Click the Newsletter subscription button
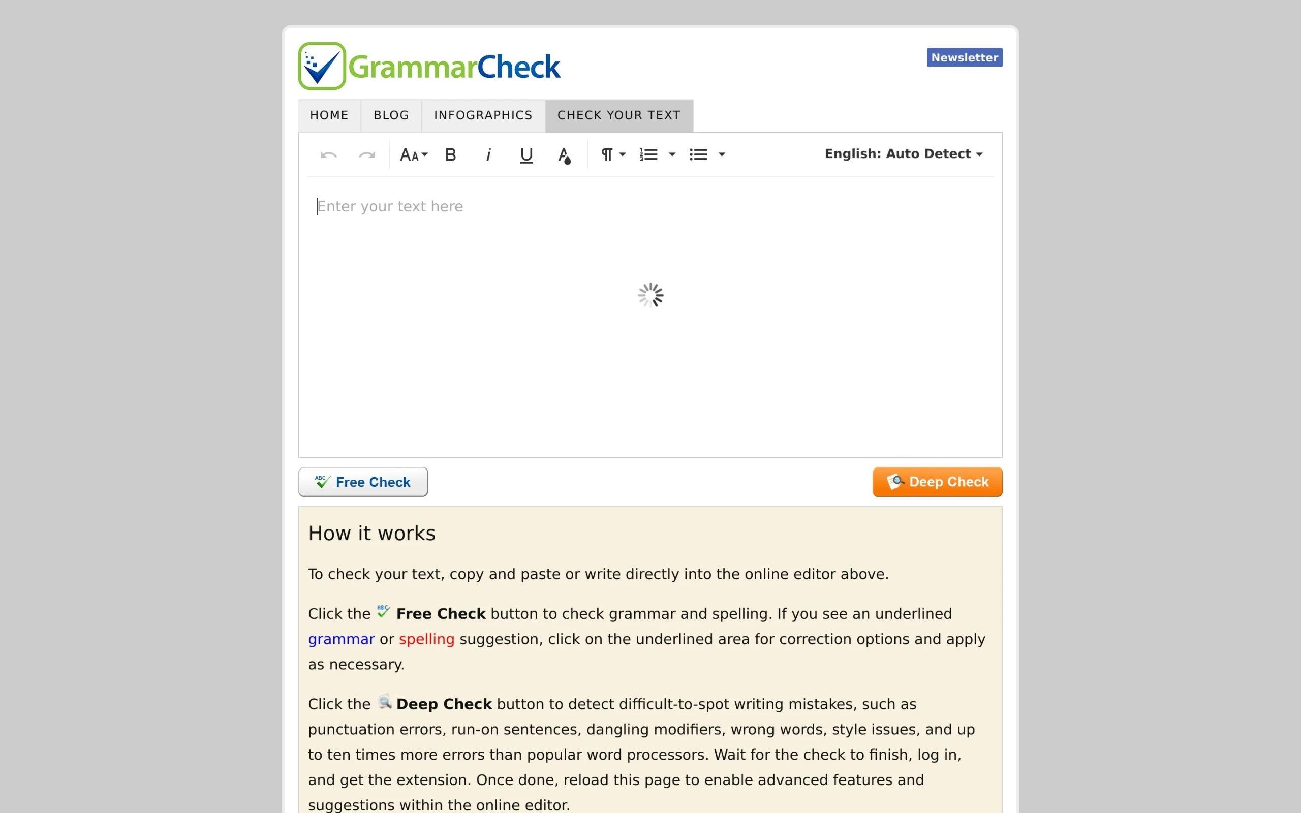The width and height of the screenshot is (1301, 813). (x=964, y=57)
